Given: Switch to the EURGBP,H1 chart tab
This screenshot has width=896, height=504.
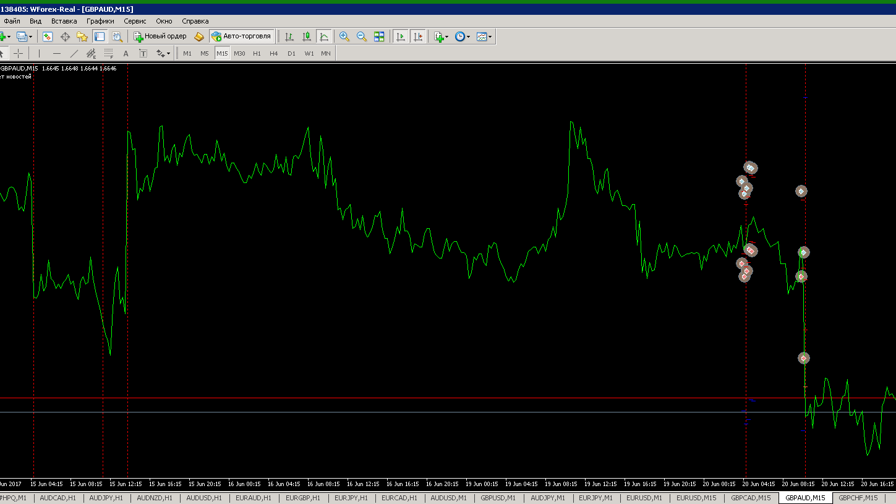Looking at the screenshot, I should [x=302, y=498].
